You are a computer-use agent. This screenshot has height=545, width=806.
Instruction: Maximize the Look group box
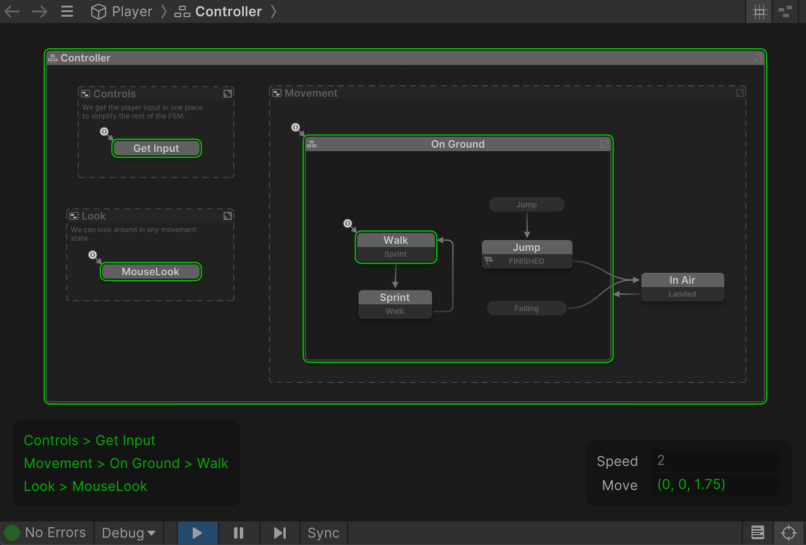(x=228, y=215)
